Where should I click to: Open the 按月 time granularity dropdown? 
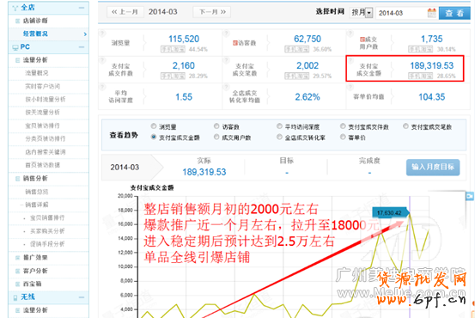(361, 13)
